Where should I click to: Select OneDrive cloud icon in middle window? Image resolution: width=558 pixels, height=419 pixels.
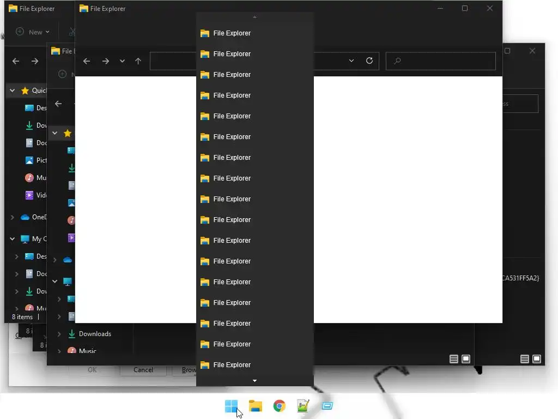click(x=68, y=260)
